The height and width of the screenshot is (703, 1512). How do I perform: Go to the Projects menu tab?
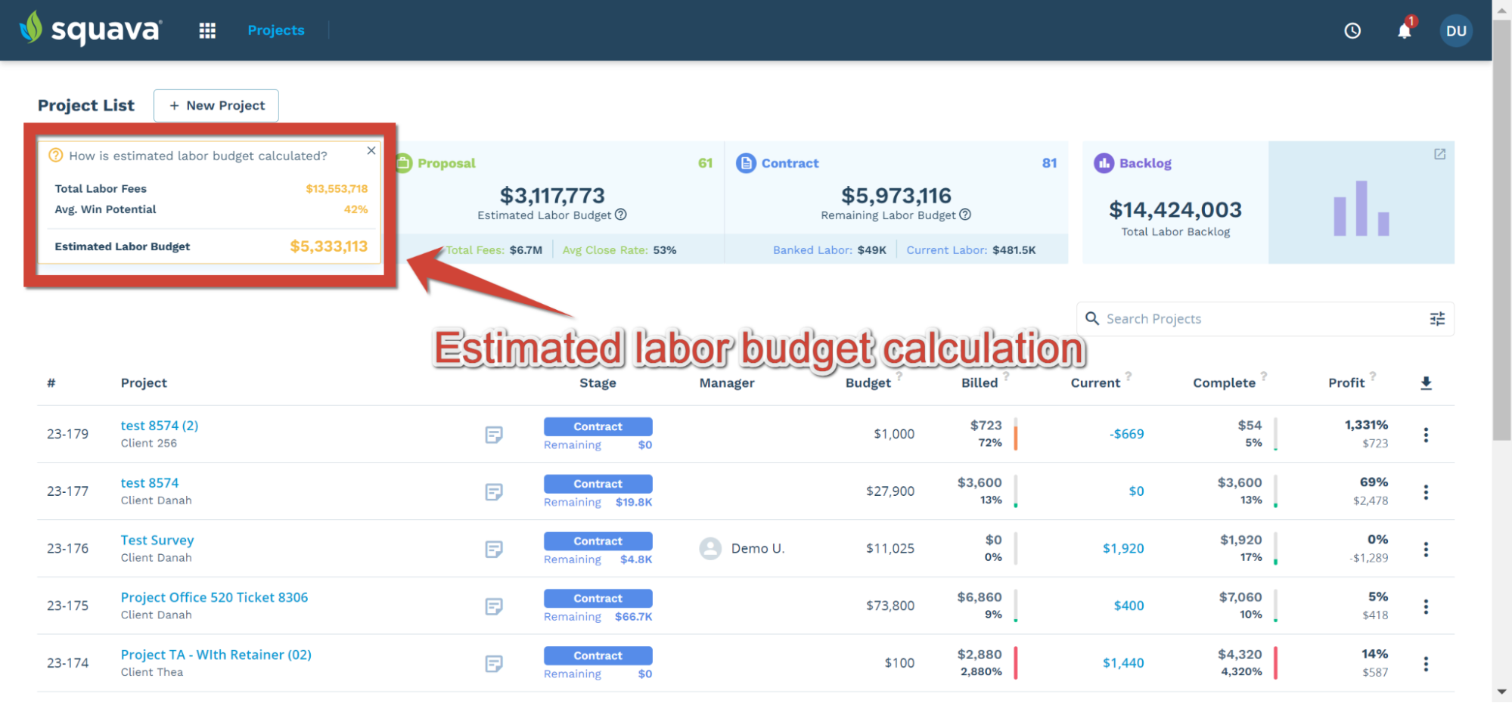tap(276, 30)
